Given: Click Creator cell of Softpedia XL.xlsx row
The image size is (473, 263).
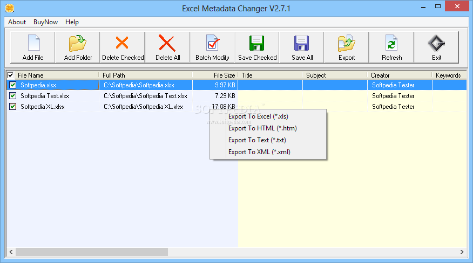Looking at the screenshot, I should point(400,106).
